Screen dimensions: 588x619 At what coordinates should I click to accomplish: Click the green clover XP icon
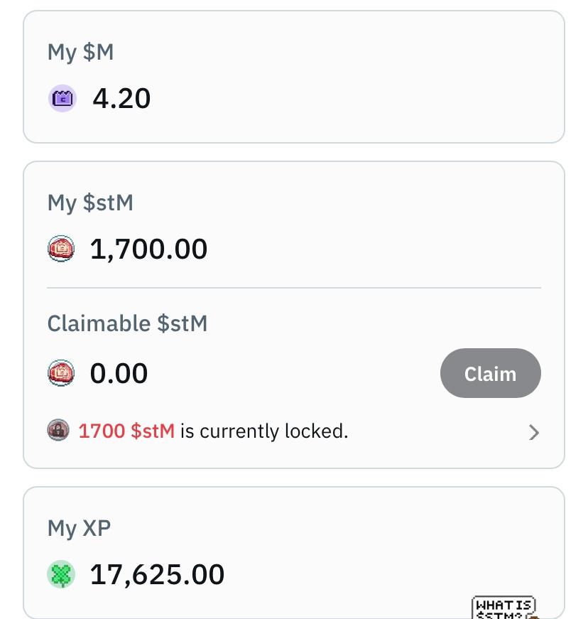click(x=61, y=574)
